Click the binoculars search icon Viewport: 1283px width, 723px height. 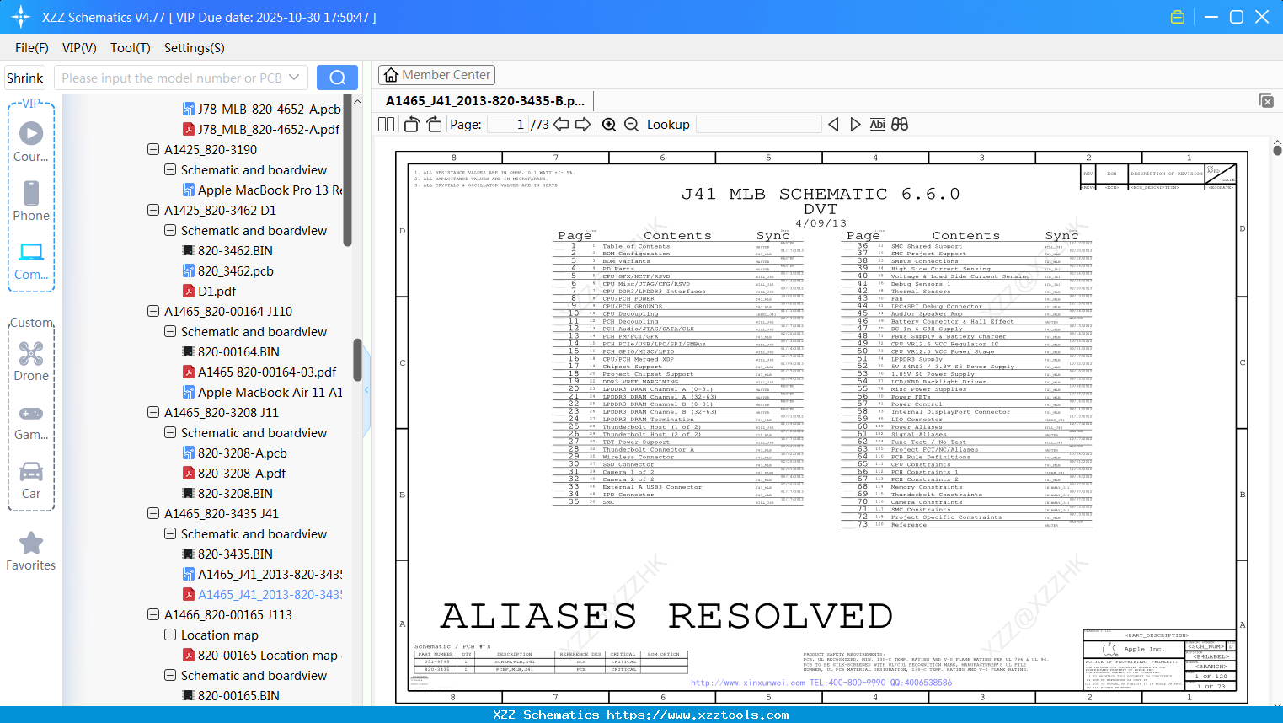click(x=900, y=125)
